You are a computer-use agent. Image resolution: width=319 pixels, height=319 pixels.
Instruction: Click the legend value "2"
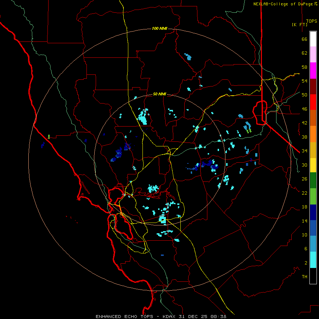pos(306,263)
